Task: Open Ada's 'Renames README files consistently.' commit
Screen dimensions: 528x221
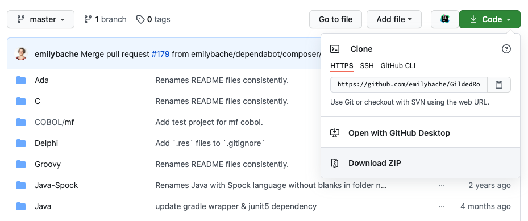Action: pyautogui.click(x=222, y=81)
